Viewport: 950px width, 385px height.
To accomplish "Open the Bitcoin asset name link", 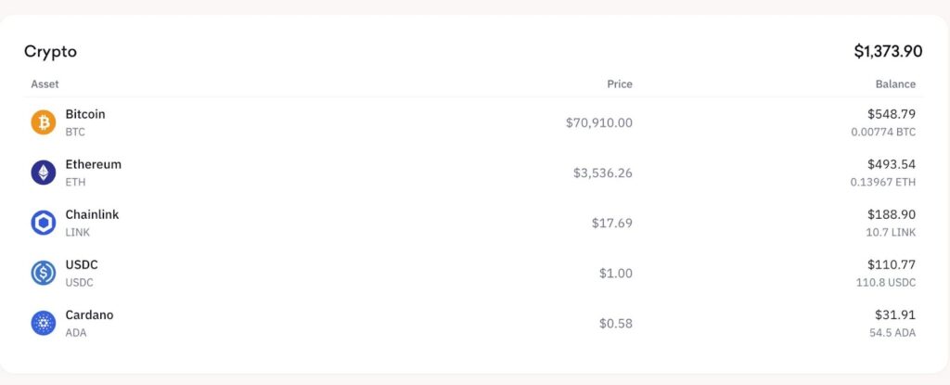I will 85,114.
